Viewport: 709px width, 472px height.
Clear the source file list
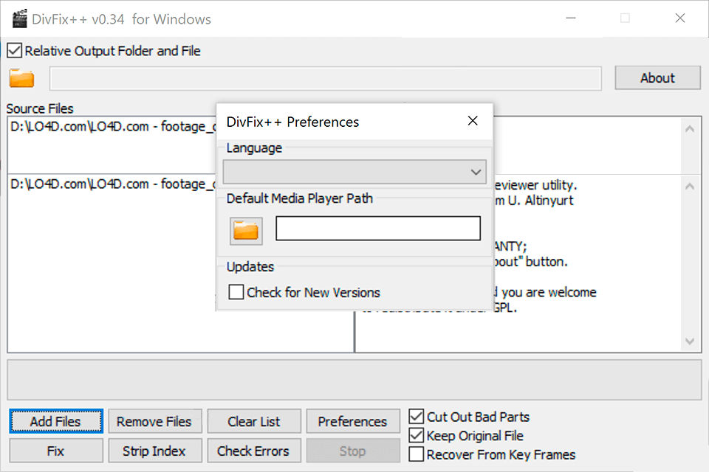[x=253, y=421]
